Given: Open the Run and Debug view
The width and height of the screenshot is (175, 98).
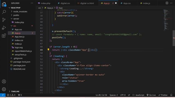Looking at the screenshot, I should click(x=4, y=28).
